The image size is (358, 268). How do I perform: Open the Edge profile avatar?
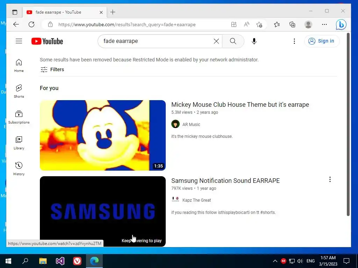[x=308, y=24]
